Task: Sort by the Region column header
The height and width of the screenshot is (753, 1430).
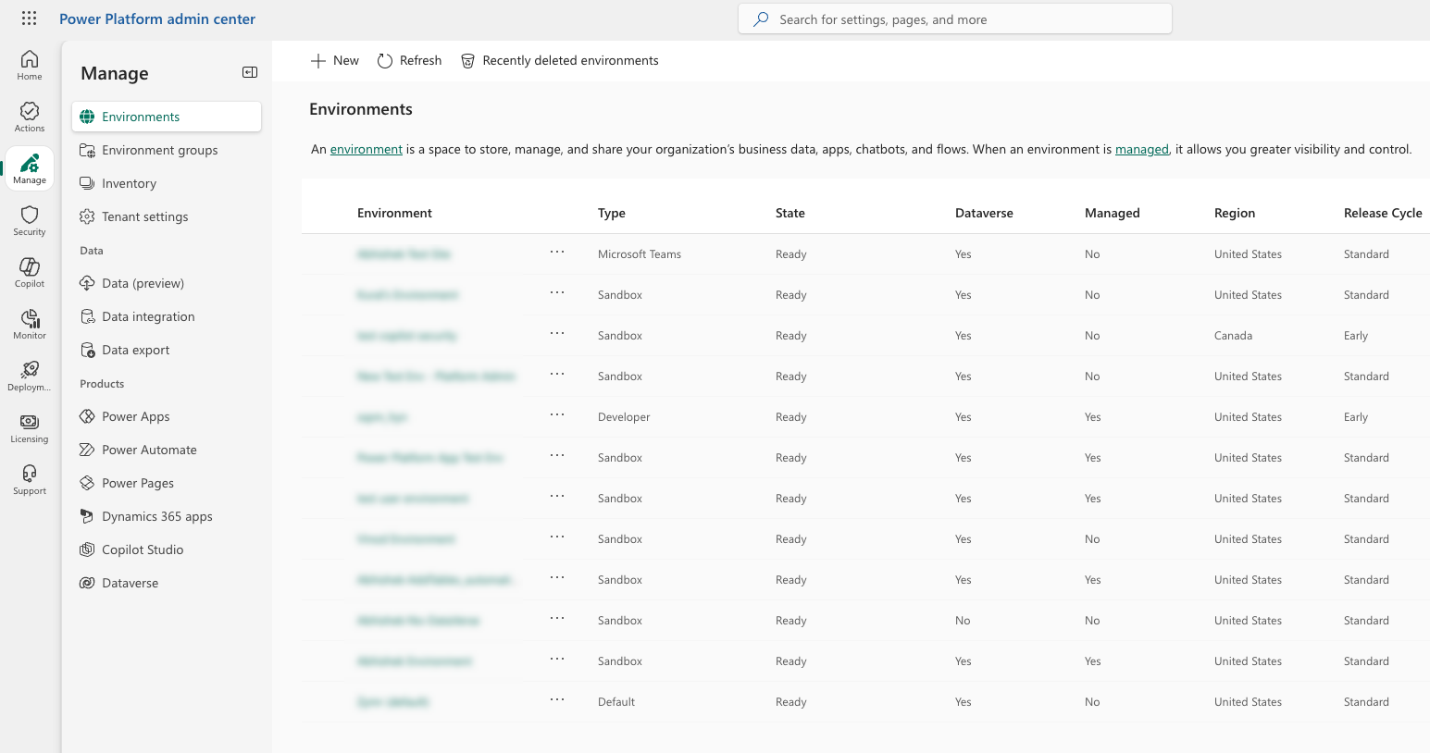Action: (1235, 213)
